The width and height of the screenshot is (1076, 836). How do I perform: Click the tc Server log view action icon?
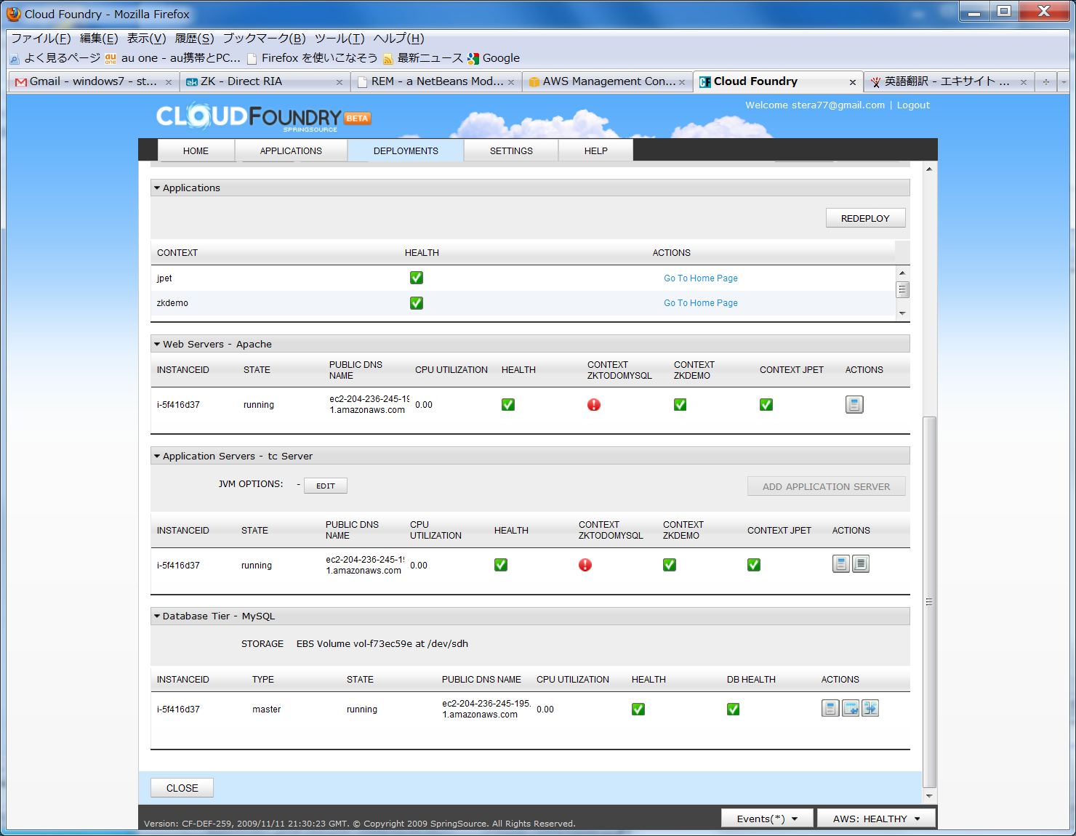click(x=861, y=564)
